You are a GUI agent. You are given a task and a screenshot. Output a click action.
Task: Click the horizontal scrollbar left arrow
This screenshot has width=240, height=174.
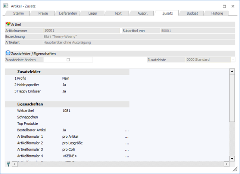15,164
